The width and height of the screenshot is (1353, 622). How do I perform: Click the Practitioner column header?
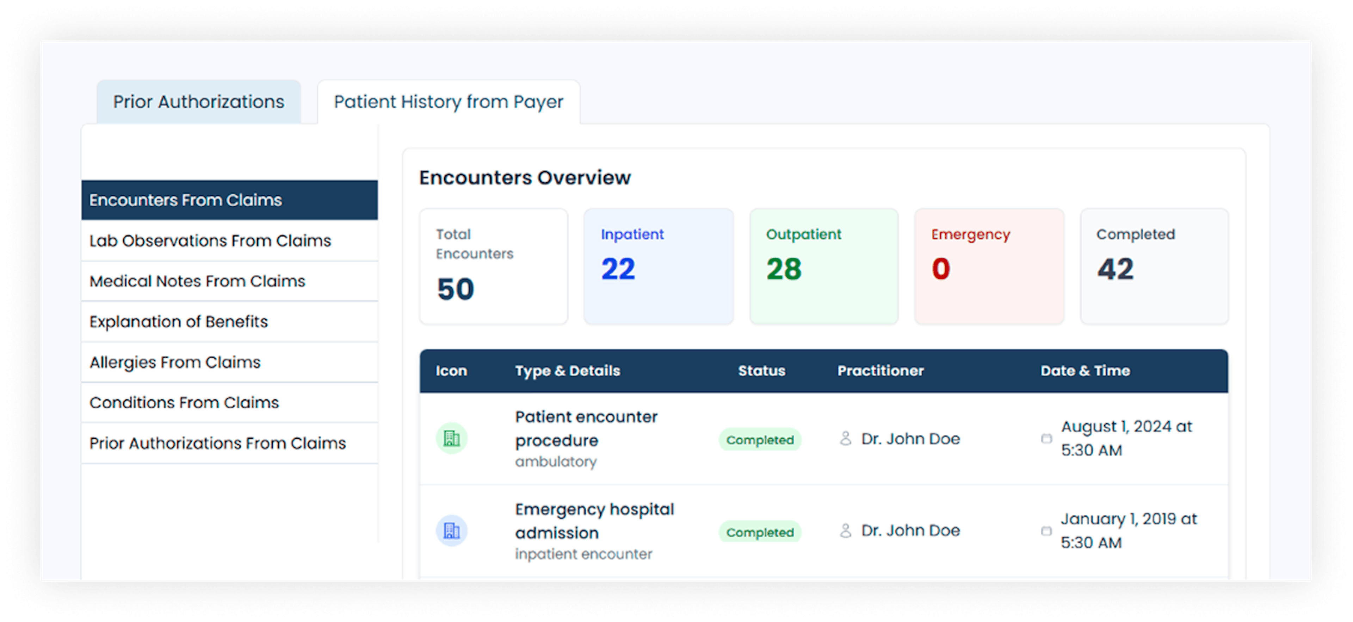pos(880,371)
